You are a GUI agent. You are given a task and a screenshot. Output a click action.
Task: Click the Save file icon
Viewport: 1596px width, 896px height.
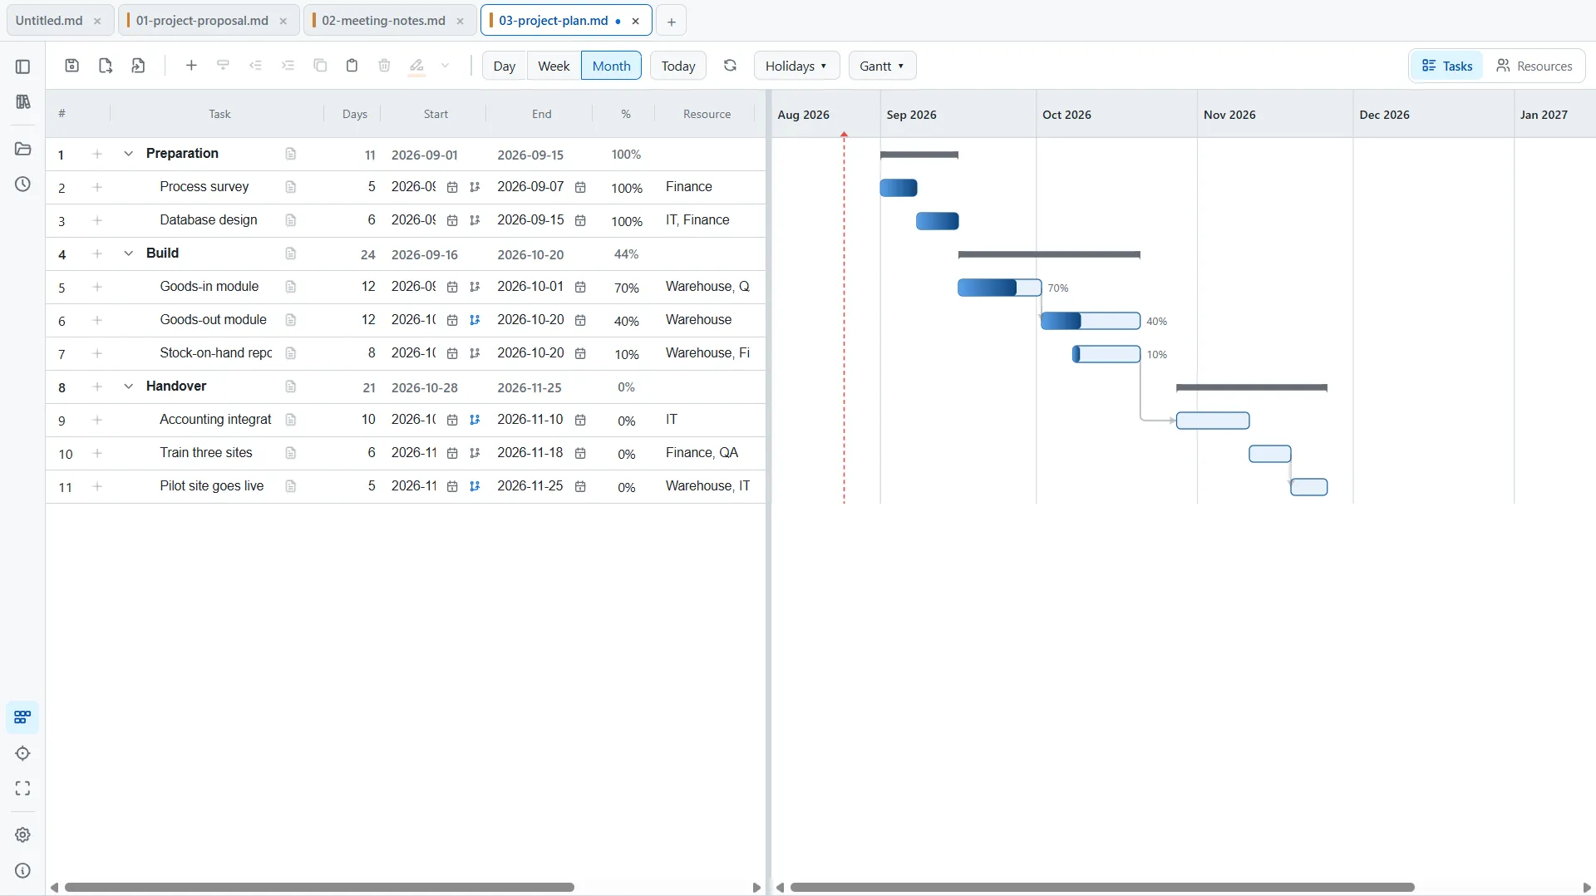[x=72, y=66]
